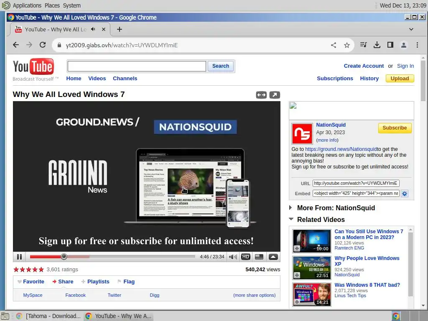
Task: Open a new Chrome tab
Action: [119, 29]
